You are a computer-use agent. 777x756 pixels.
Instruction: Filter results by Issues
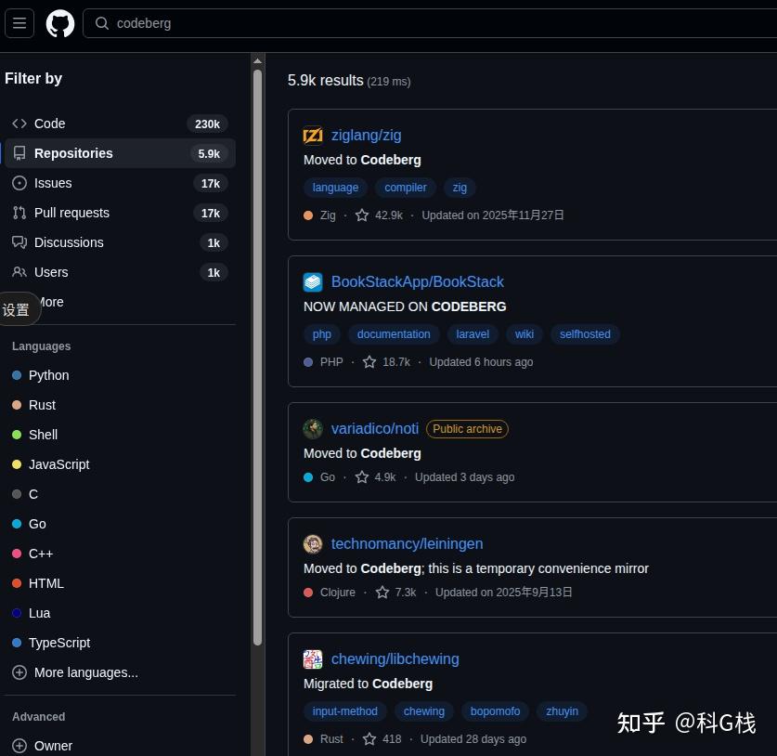[120, 183]
